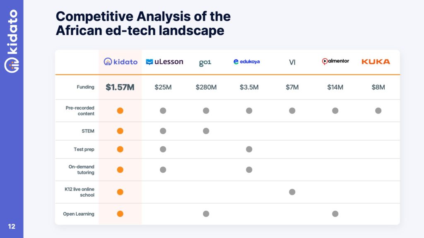Click the KUKA logo
Viewport: 424px width, 238px height.
[x=376, y=62]
